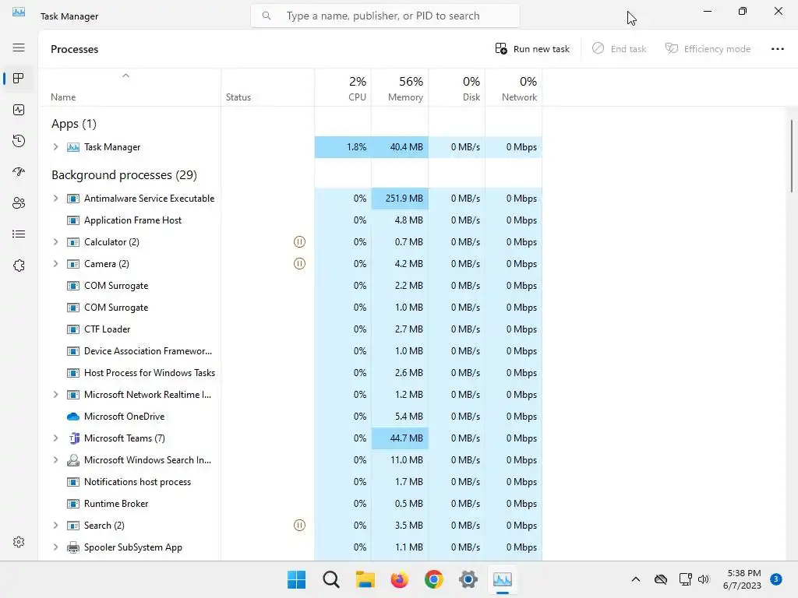Expand the Camera (2) process group

point(55,264)
